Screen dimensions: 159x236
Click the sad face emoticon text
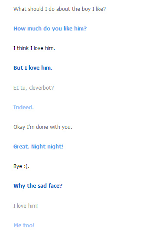point(26,166)
